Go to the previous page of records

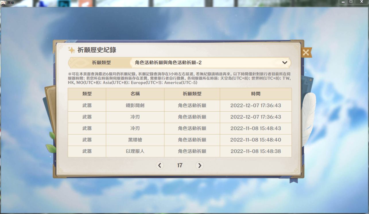pos(160,165)
